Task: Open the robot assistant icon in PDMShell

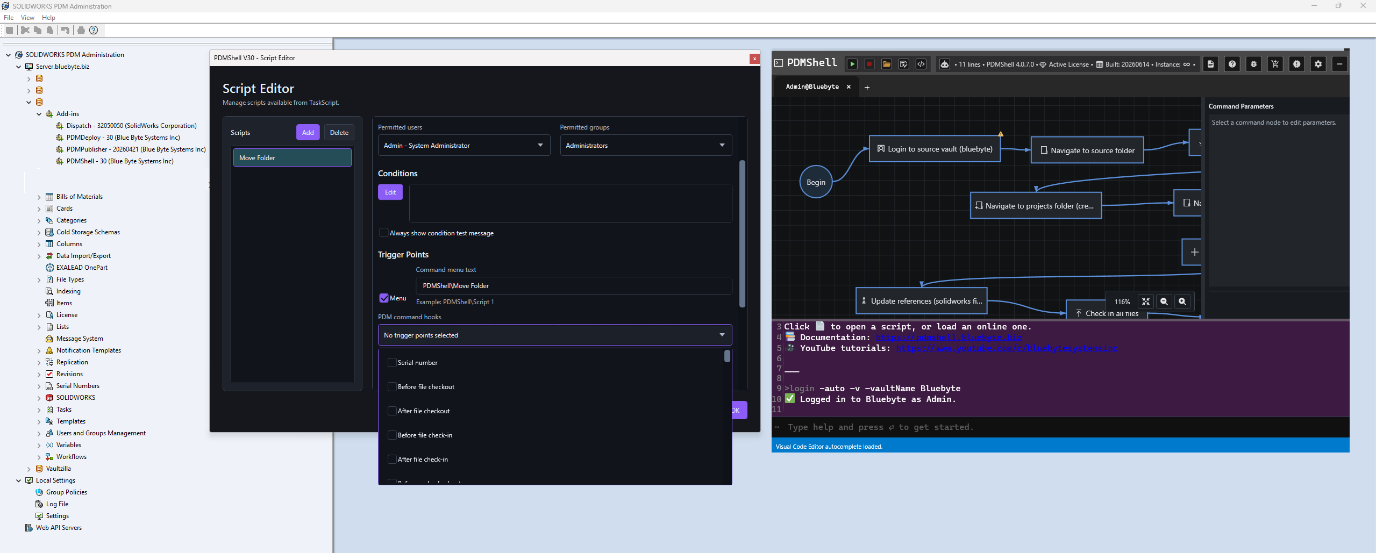Action: coord(945,64)
